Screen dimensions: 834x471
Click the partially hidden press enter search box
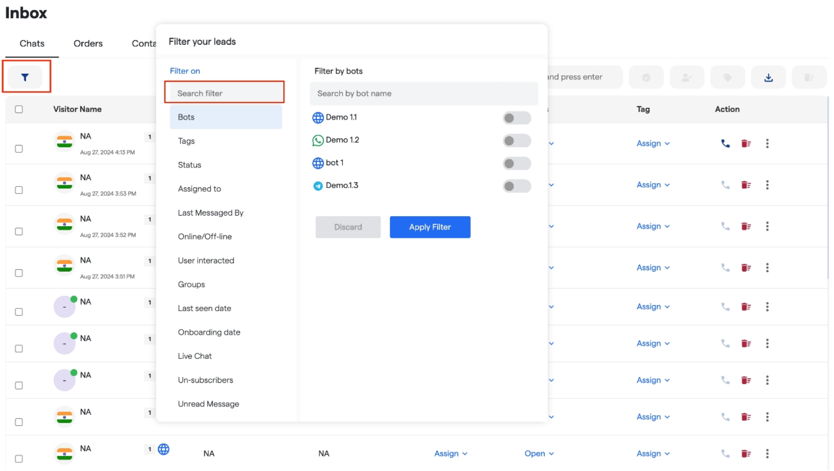585,77
